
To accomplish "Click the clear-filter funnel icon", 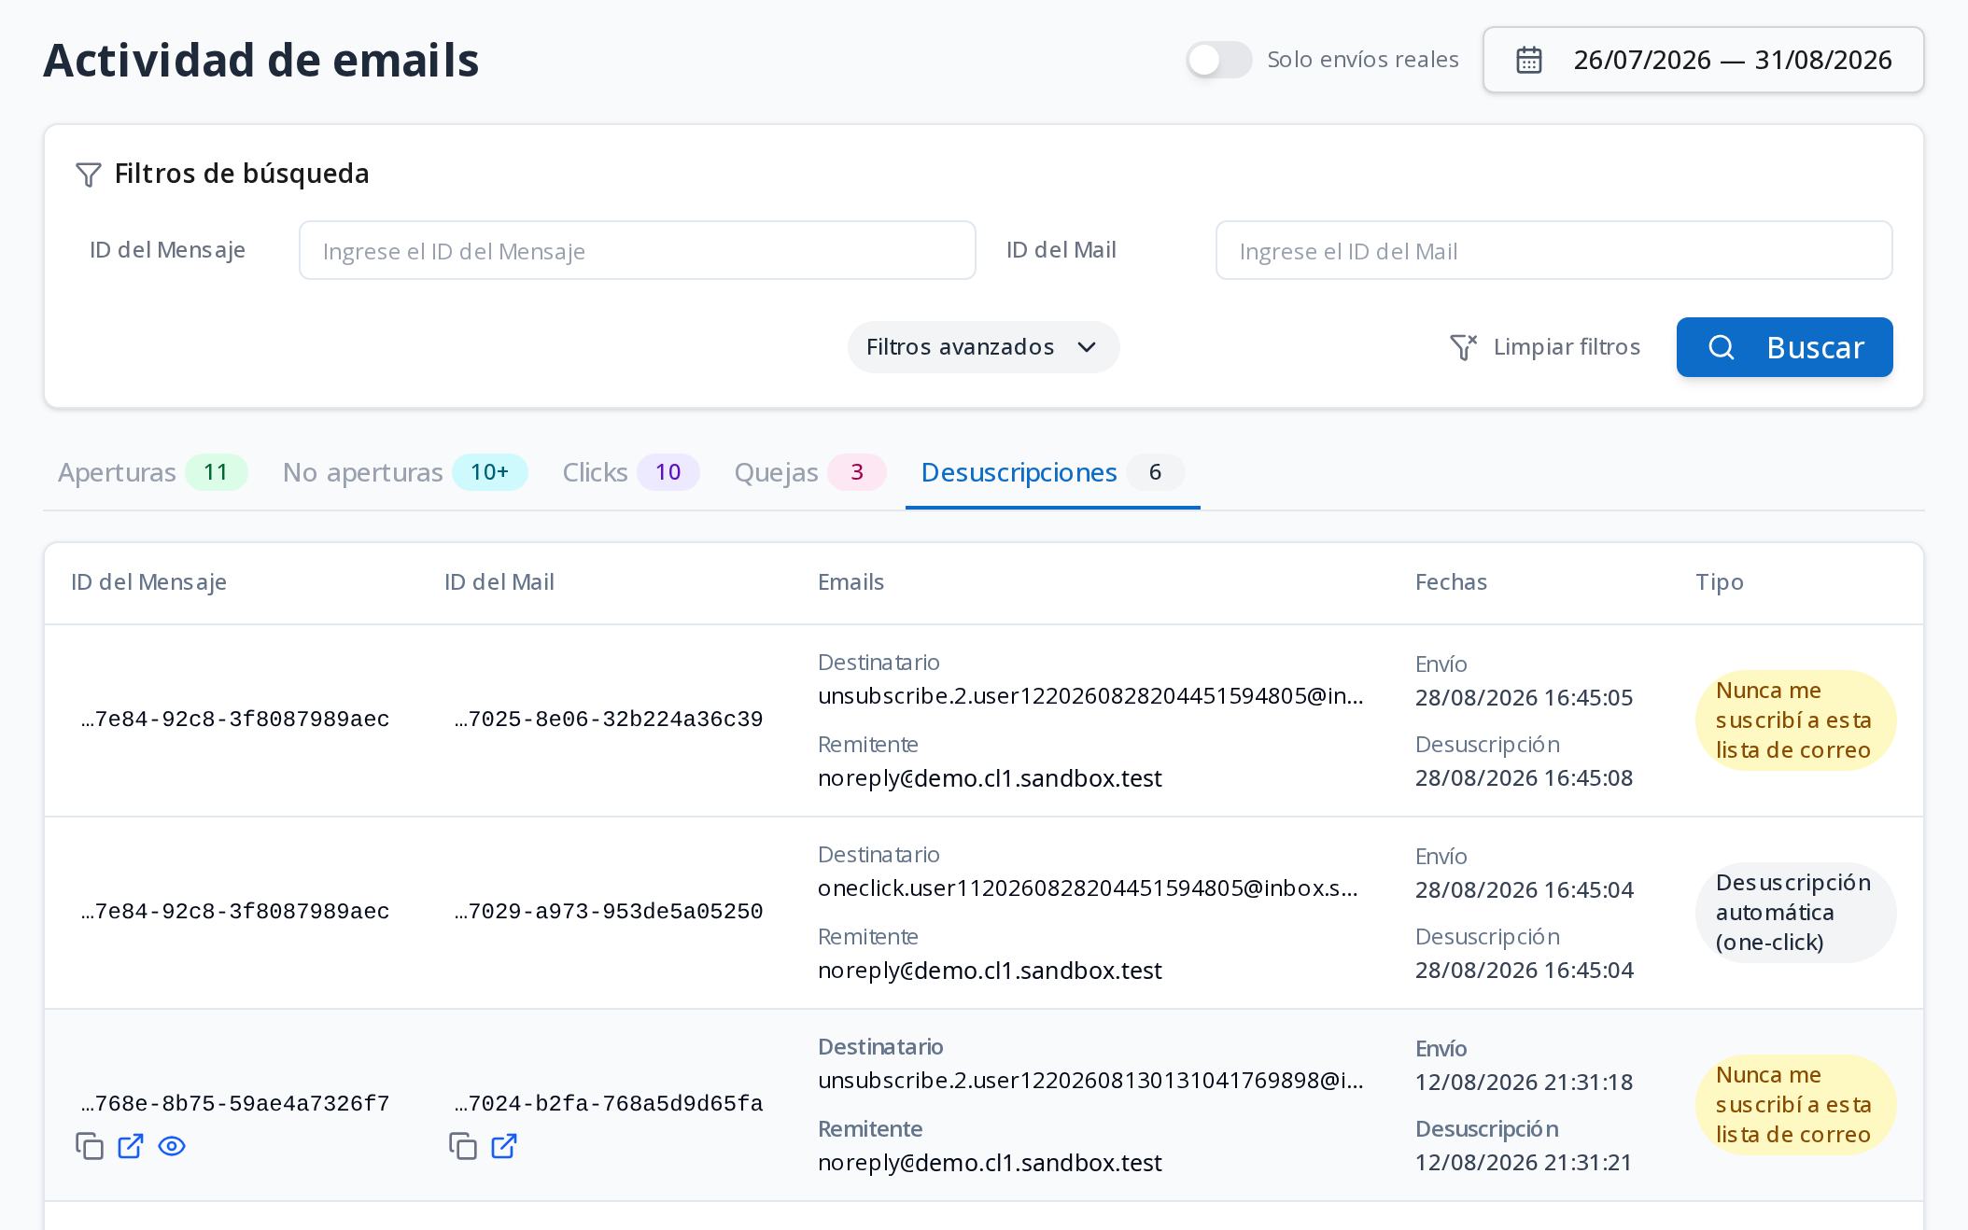I will pyautogui.click(x=1463, y=347).
